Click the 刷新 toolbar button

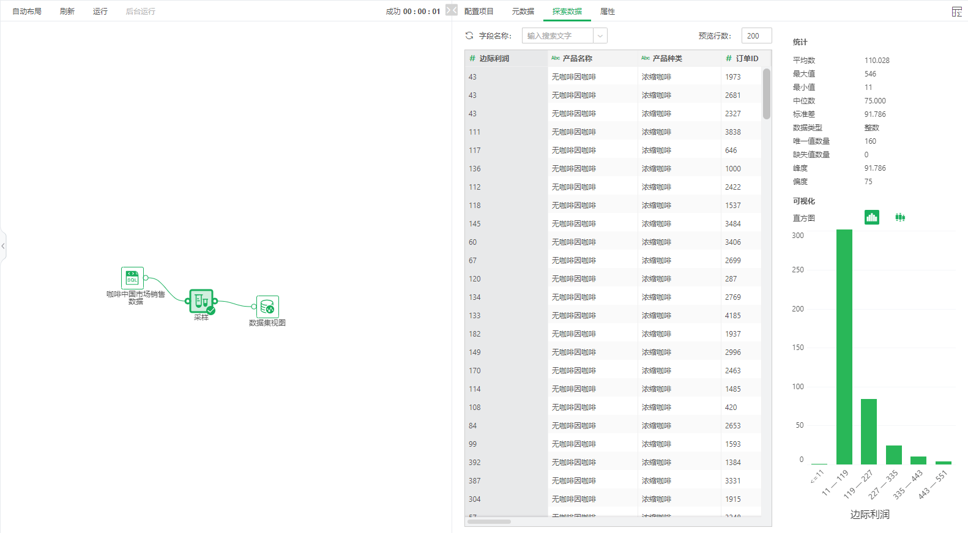tap(67, 12)
